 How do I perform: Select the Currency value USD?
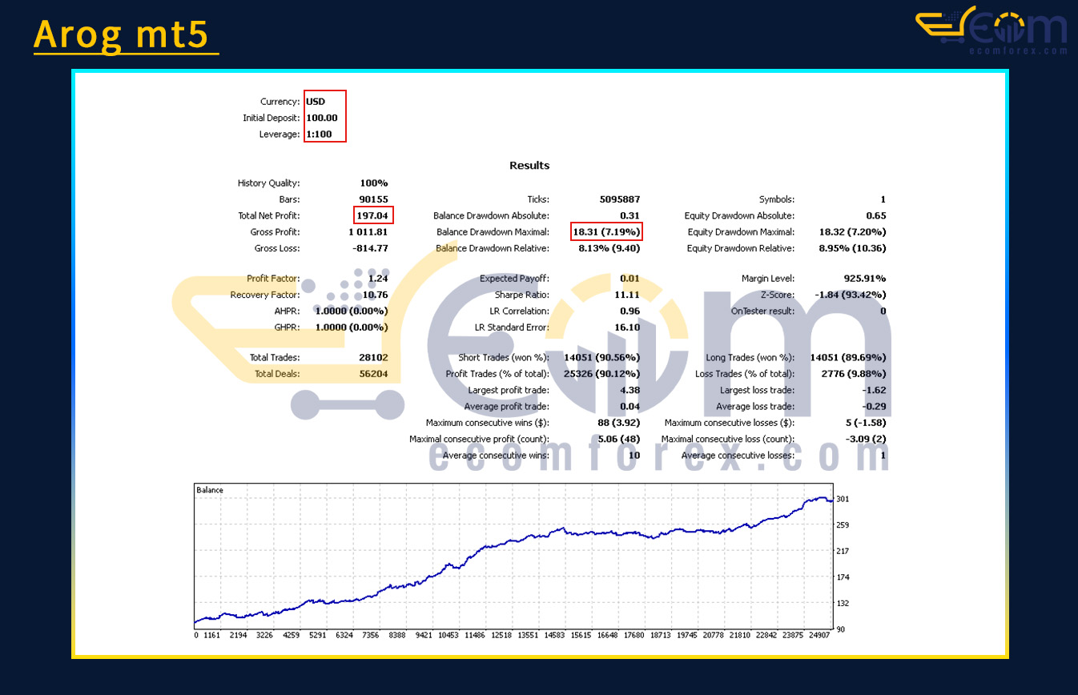pos(316,102)
